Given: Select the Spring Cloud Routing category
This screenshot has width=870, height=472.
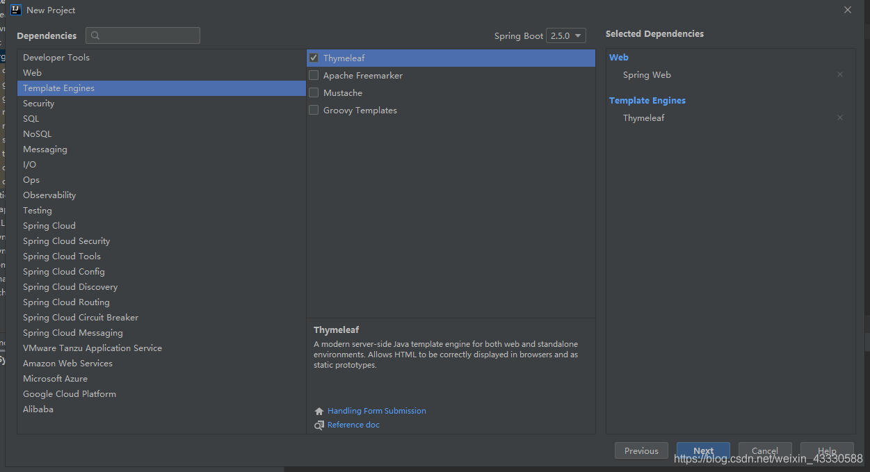Looking at the screenshot, I should point(161,302).
